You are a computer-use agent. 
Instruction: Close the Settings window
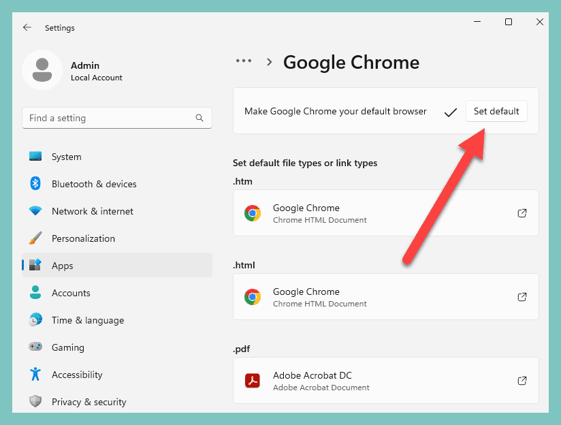[x=539, y=22]
